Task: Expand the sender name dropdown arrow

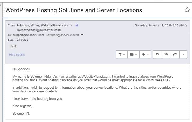Action: (71, 25)
